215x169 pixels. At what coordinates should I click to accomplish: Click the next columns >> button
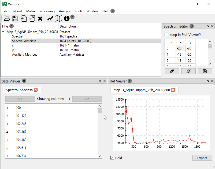(x=87, y=99)
